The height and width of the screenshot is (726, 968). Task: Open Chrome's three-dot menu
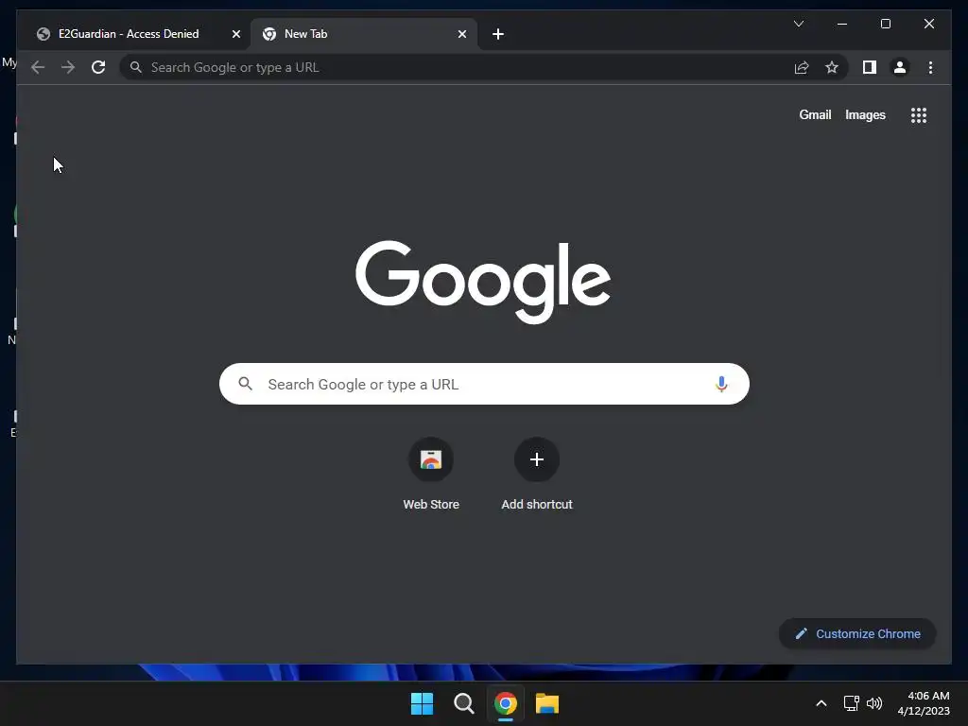point(930,67)
